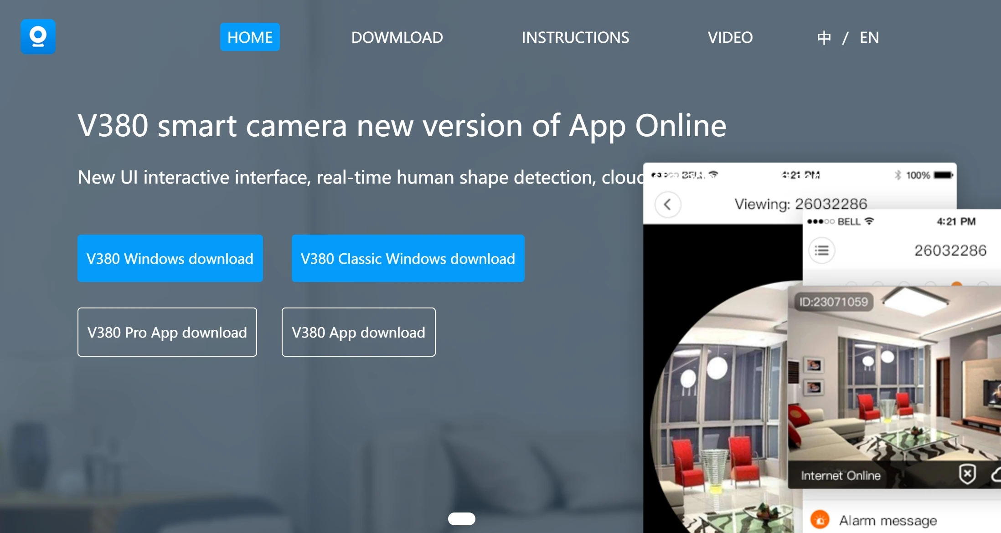Viewport: 1001px width, 533px height.
Task: Select the HOME tab
Action: click(x=250, y=37)
